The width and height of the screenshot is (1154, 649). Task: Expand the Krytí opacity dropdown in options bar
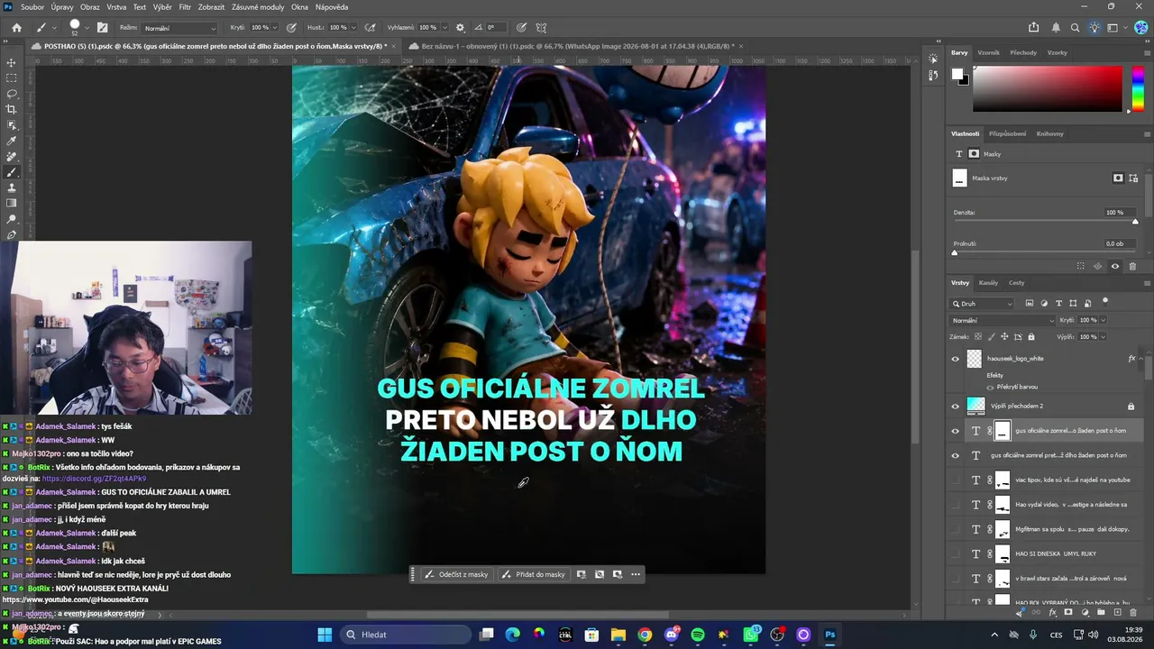click(277, 28)
